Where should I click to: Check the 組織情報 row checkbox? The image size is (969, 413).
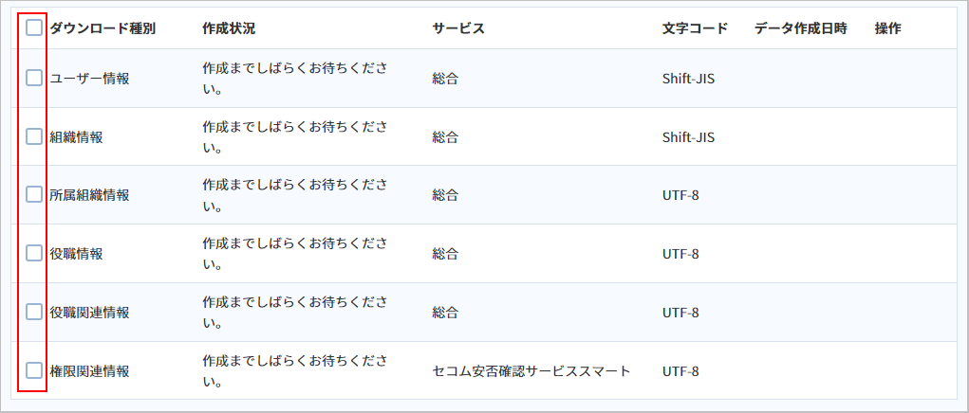click(x=34, y=136)
